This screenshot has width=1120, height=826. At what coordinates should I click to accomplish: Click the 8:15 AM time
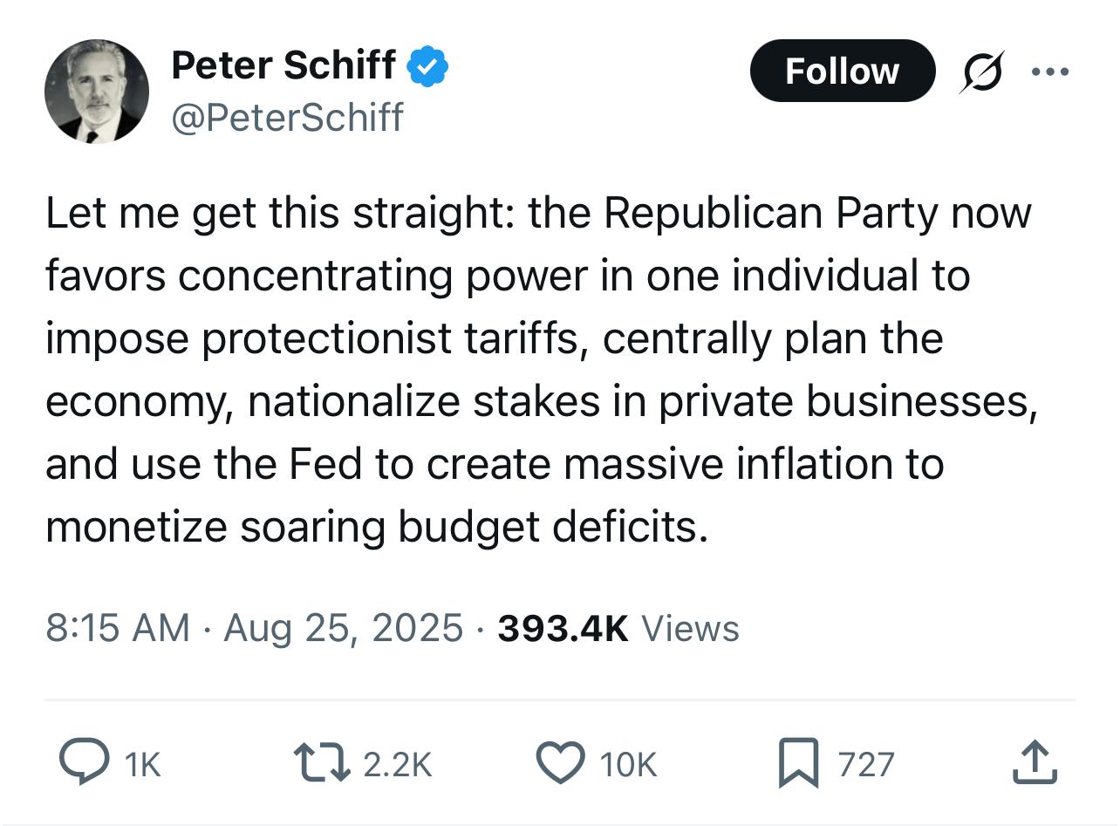tap(117, 628)
